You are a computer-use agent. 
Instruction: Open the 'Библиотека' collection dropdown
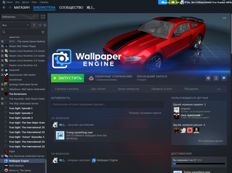(19, 17)
